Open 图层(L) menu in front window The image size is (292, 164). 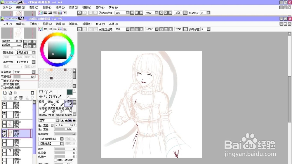[x=47, y=24]
